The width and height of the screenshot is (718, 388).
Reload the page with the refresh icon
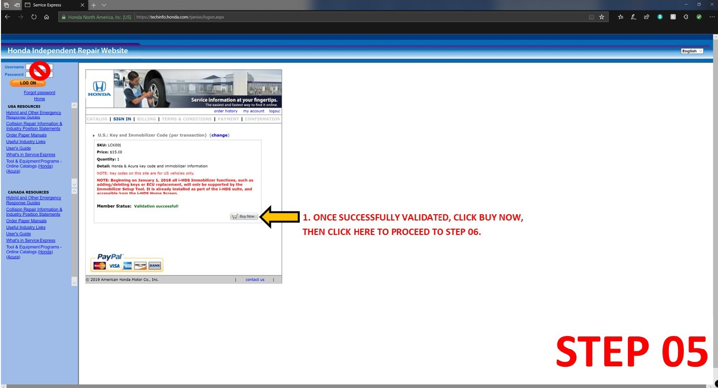tap(34, 17)
